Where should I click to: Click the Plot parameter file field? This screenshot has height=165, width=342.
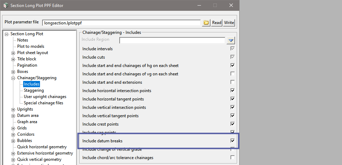click(x=121, y=23)
